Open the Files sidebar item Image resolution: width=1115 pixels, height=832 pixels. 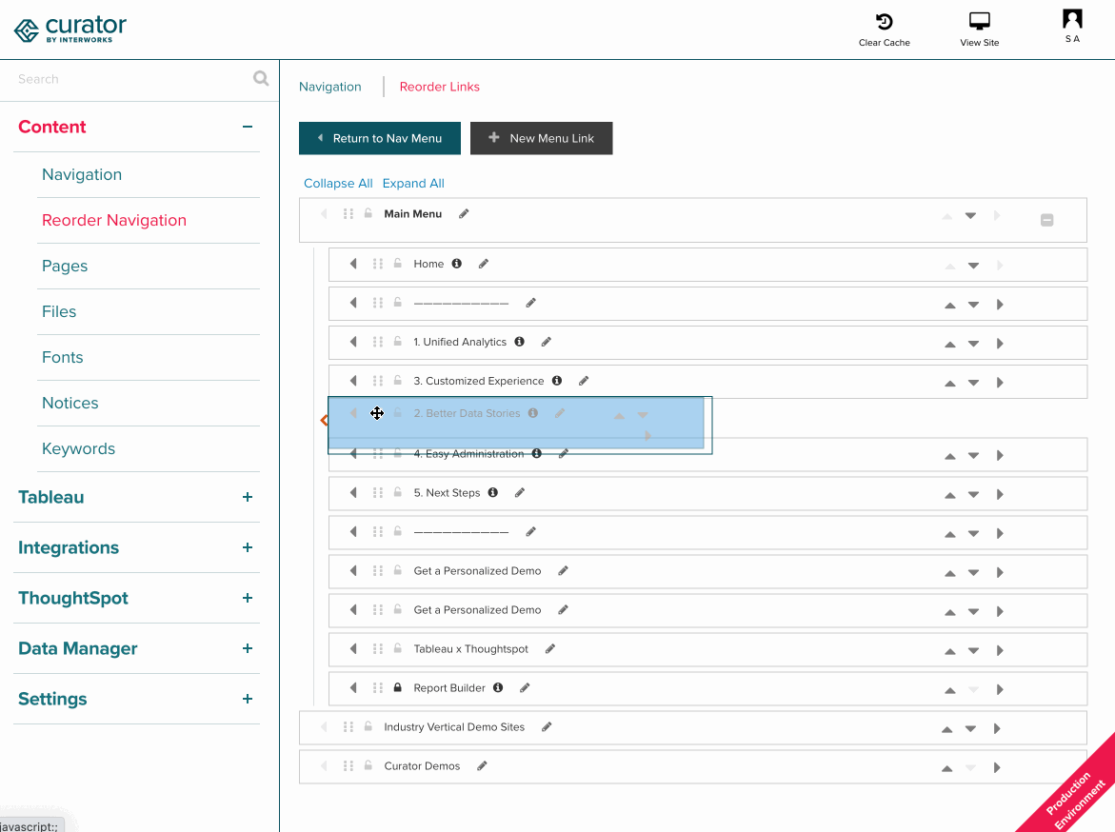point(59,311)
